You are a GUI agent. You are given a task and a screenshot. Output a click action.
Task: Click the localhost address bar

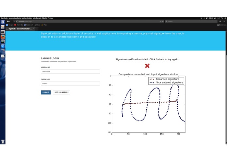(88, 22)
